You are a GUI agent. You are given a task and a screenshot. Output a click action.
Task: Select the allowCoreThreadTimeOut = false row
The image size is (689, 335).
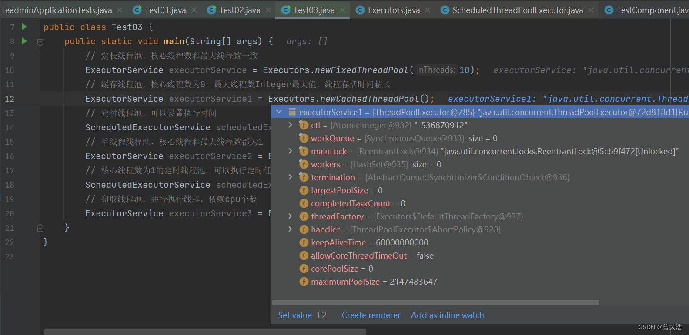(x=480, y=255)
